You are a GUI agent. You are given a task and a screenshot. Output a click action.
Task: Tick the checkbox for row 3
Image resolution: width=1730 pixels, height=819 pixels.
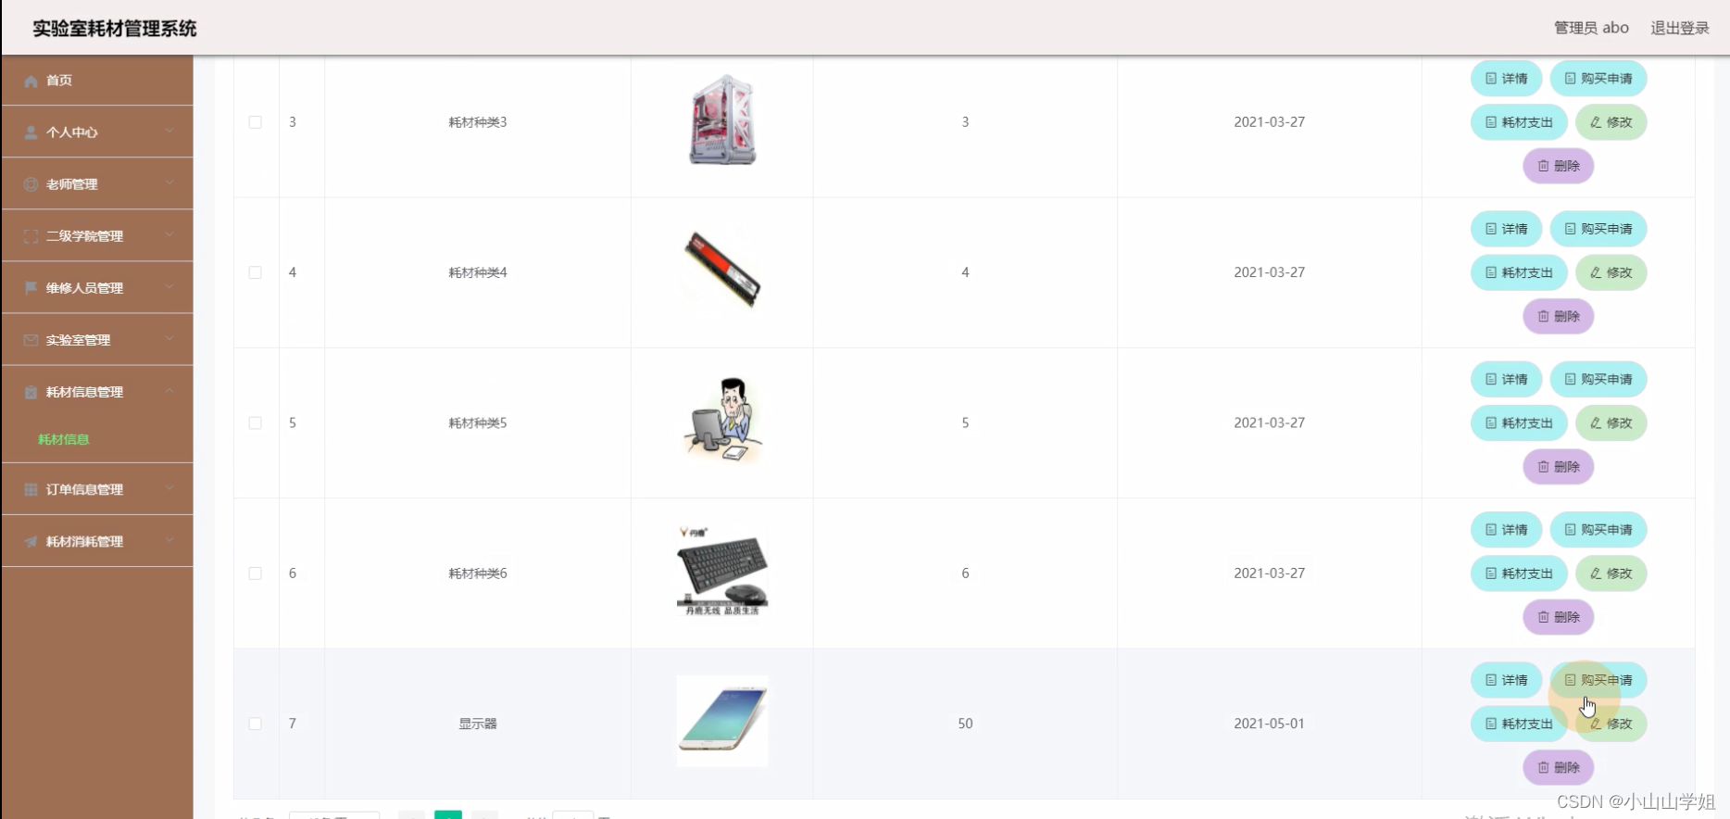pyautogui.click(x=255, y=122)
